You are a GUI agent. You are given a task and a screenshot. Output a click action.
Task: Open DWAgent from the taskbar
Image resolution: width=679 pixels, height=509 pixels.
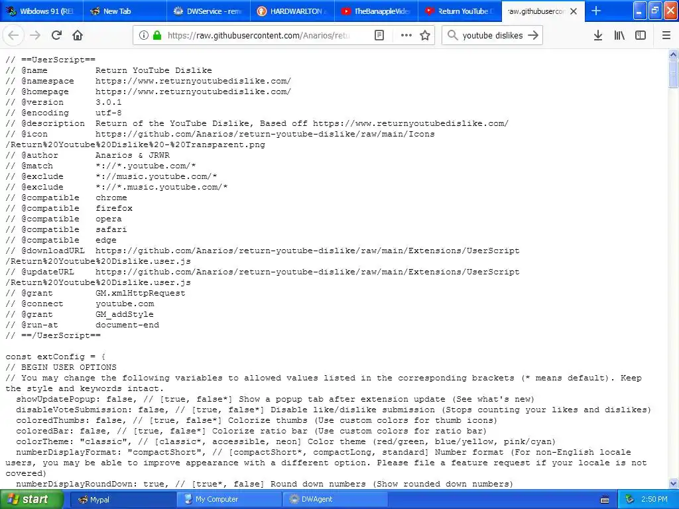point(335,499)
